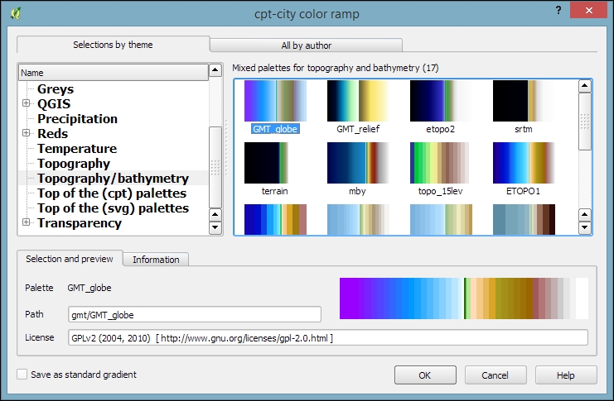Click the Mixed palettes heading text
Viewport: 614px width, 401px height.
click(x=336, y=68)
